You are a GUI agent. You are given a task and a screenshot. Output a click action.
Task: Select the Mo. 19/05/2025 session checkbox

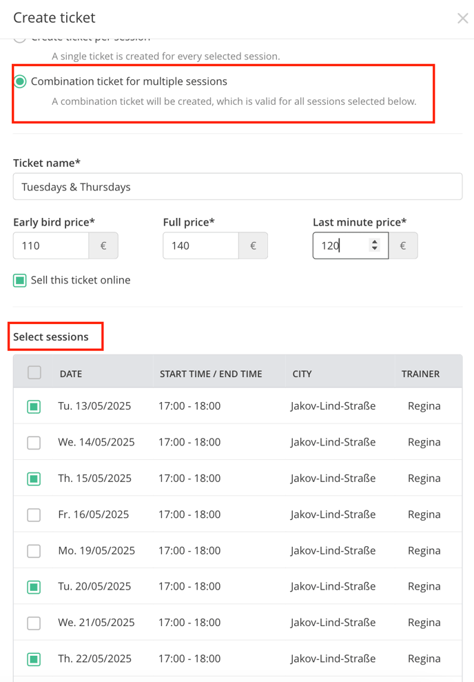tap(34, 551)
